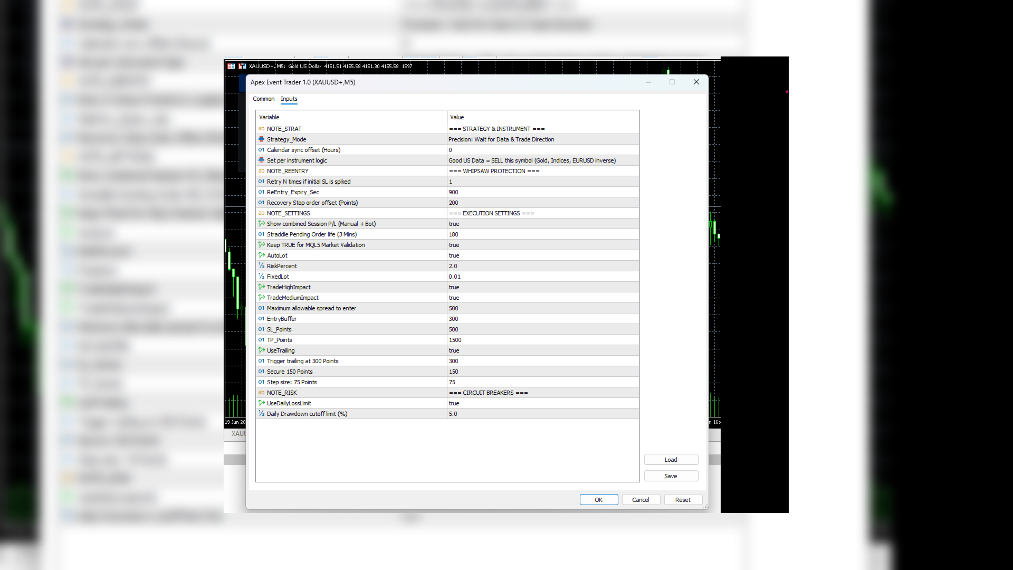The width and height of the screenshot is (1013, 570).
Task: Click the SL_Points integer type icon
Action: [x=261, y=329]
